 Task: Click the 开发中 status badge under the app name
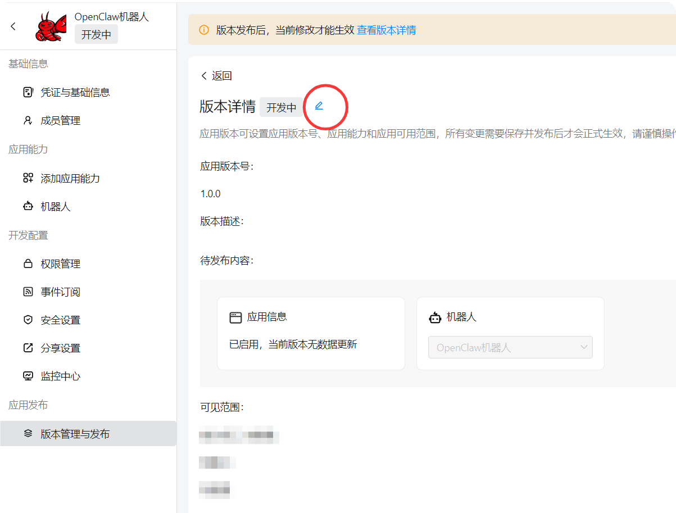pyautogui.click(x=96, y=34)
